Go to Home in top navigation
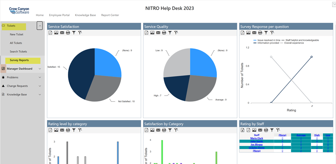Screen dimensions: 336x164 pyautogui.click(x=40, y=15)
